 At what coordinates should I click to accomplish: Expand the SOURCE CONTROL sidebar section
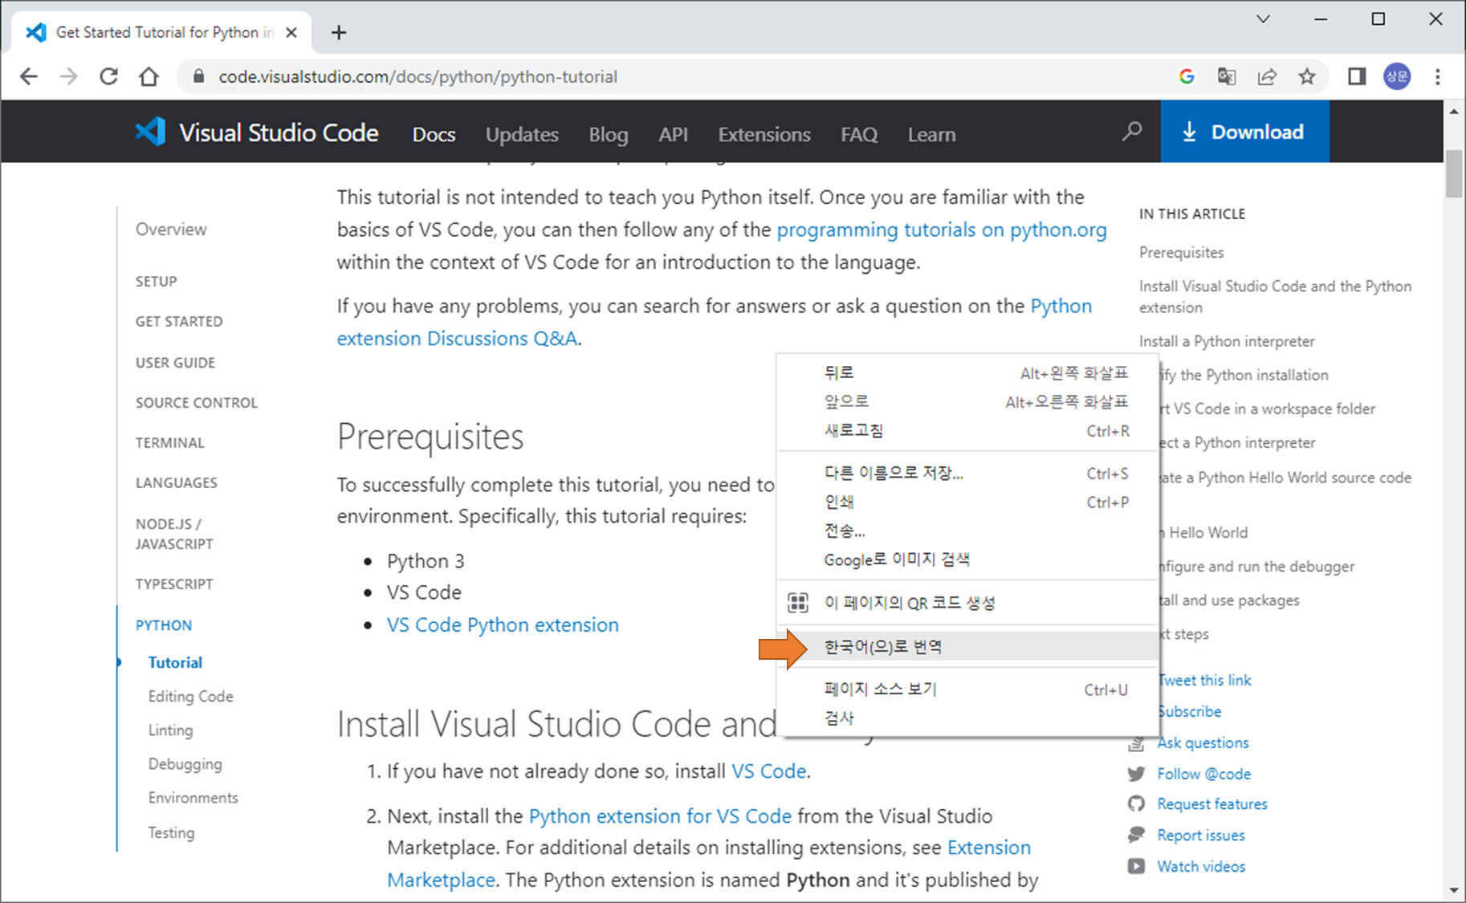click(x=196, y=402)
